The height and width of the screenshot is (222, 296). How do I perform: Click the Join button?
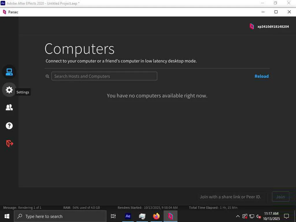coord(280,197)
